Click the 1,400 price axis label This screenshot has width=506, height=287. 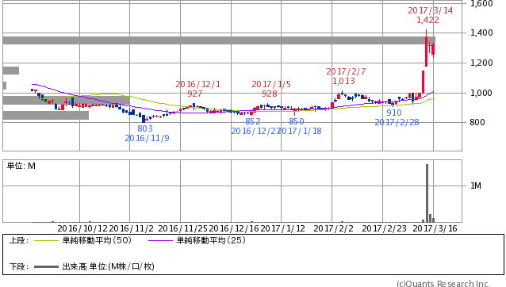(481, 33)
